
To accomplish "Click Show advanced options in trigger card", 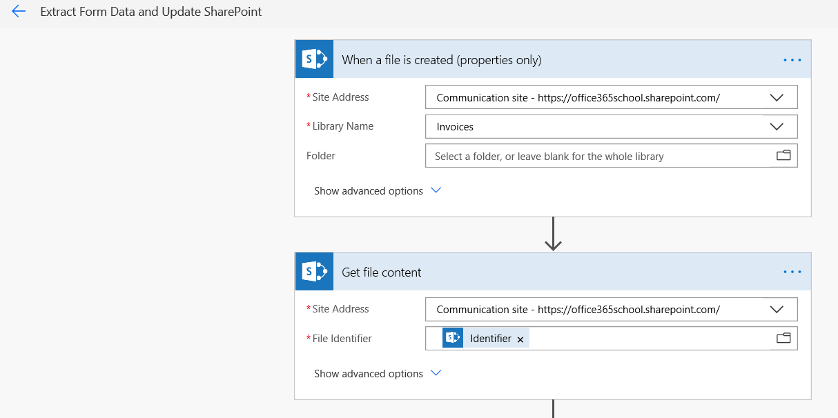I will (369, 191).
